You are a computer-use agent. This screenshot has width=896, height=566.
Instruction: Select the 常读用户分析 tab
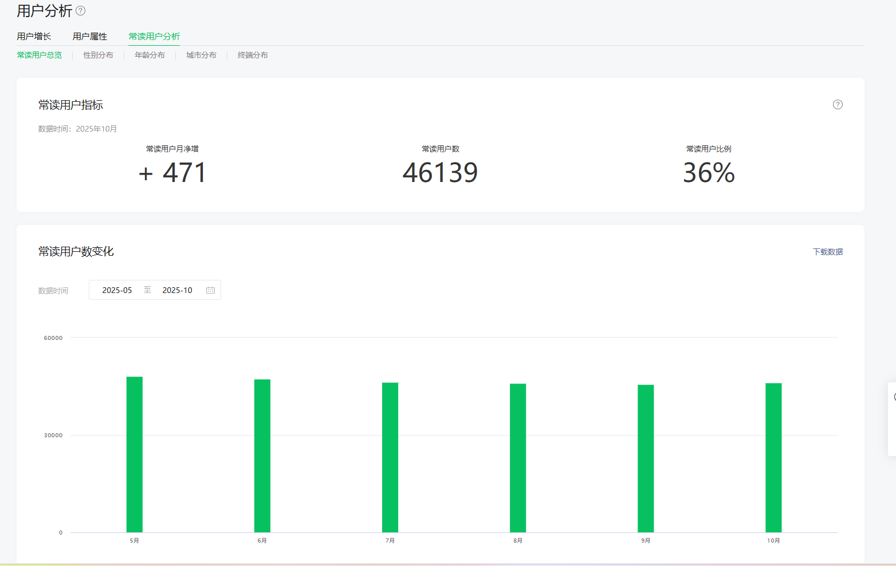pos(154,37)
